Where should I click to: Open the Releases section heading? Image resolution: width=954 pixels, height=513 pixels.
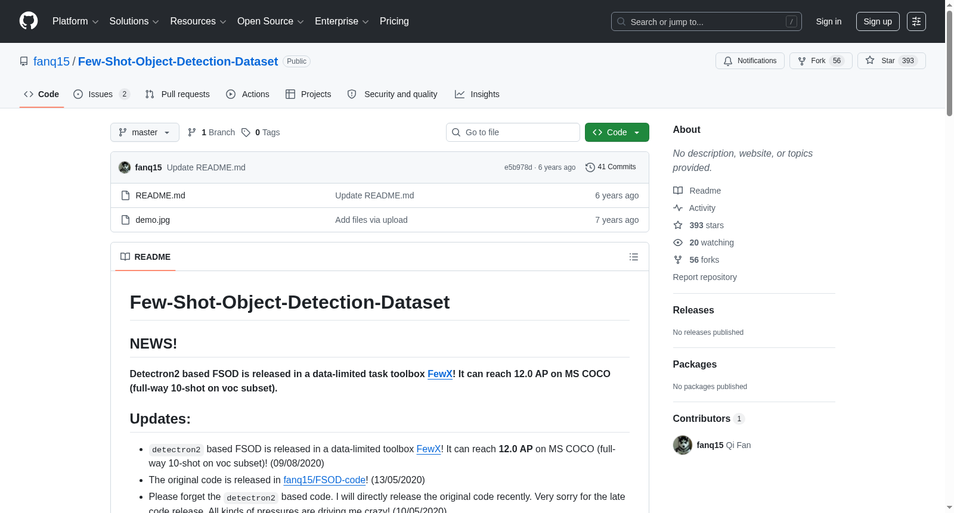tap(693, 310)
